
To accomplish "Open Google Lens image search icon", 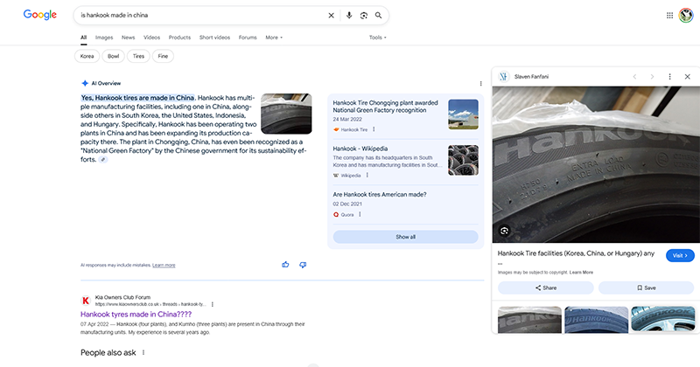I will click(364, 15).
